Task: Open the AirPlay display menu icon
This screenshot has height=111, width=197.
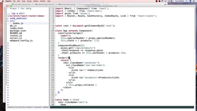Action: click(166, 1)
